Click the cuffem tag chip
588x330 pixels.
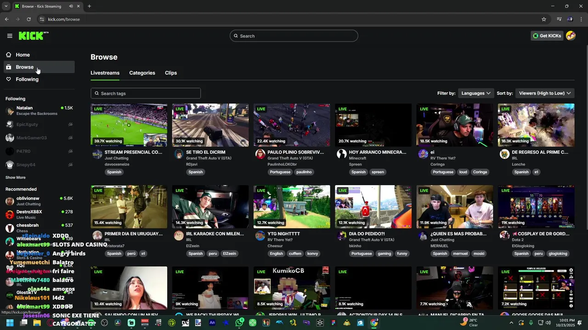(295, 253)
